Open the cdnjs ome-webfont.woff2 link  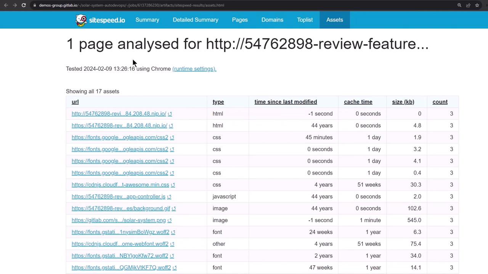coord(120,244)
